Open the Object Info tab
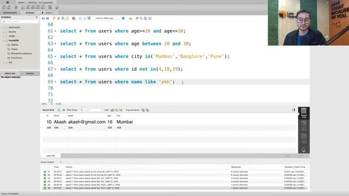This screenshot has height=196, width=349. coord(10,73)
